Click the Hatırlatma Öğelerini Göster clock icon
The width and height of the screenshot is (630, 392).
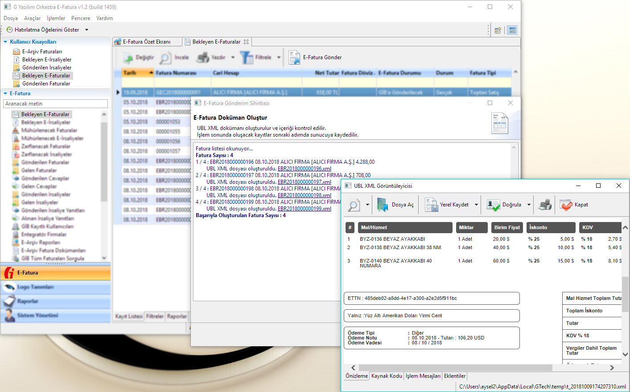[9, 30]
